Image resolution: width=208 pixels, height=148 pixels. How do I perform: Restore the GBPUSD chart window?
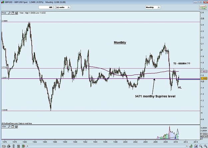click(201, 2)
